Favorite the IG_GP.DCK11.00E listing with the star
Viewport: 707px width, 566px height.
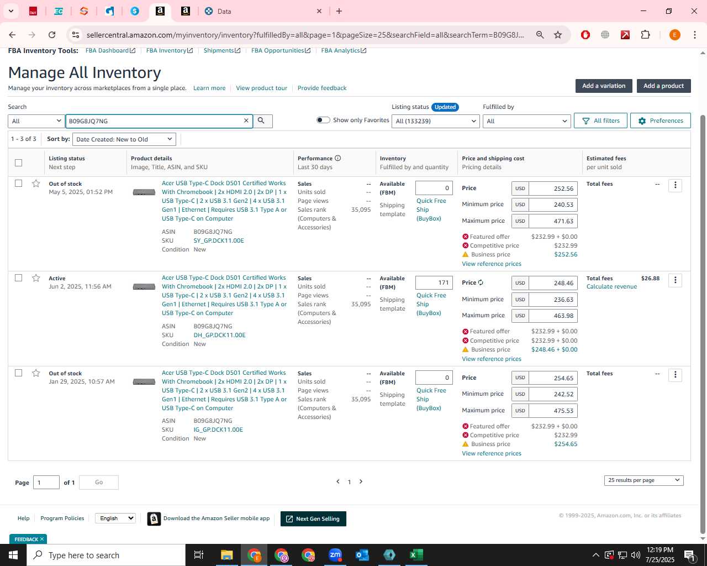tap(36, 373)
